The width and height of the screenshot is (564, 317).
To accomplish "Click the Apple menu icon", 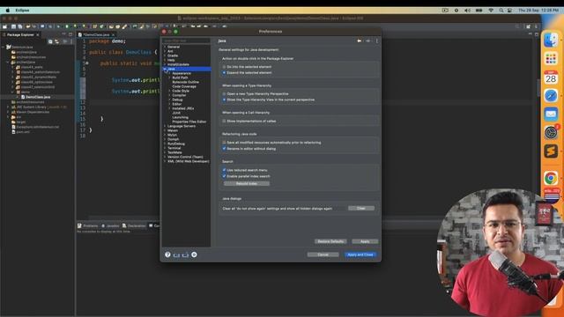I will (8, 11).
